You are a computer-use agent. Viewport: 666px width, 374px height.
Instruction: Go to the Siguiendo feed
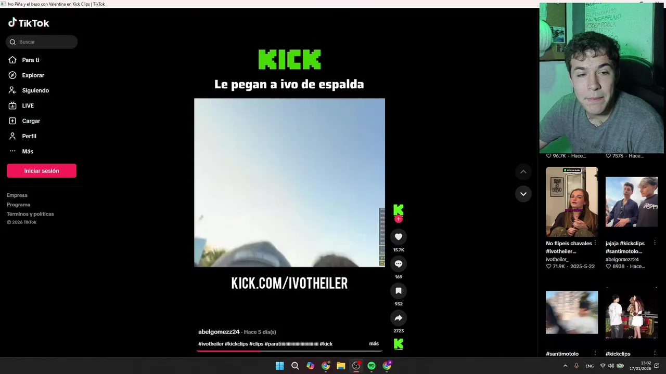[29, 90]
